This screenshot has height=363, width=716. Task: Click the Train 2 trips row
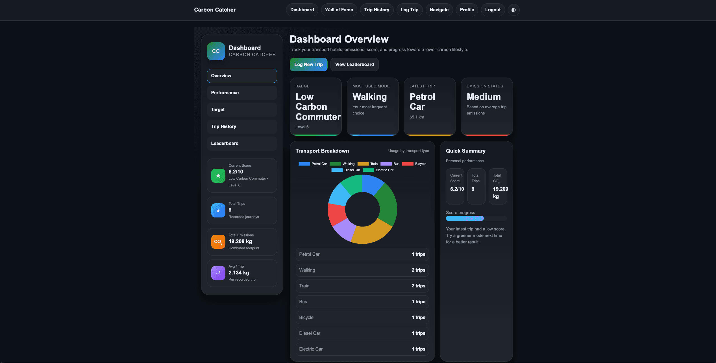point(362,286)
